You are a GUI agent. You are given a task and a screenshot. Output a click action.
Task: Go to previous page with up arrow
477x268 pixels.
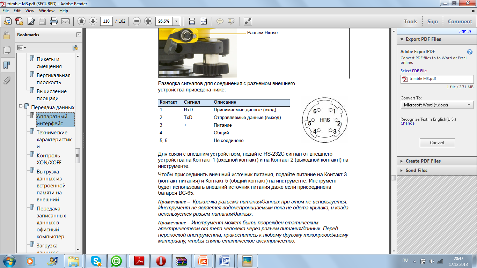81,21
